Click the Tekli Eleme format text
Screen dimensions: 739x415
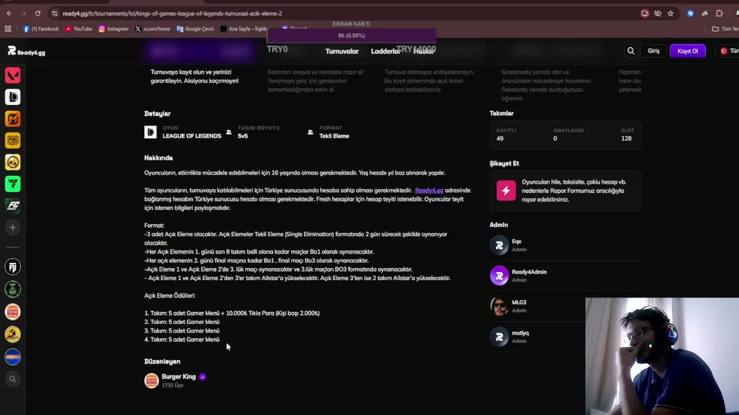tap(334, 136)
